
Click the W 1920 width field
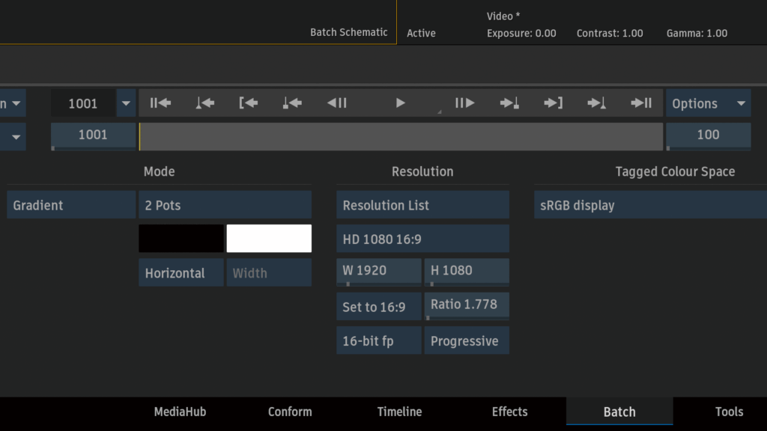pos(378,270)
